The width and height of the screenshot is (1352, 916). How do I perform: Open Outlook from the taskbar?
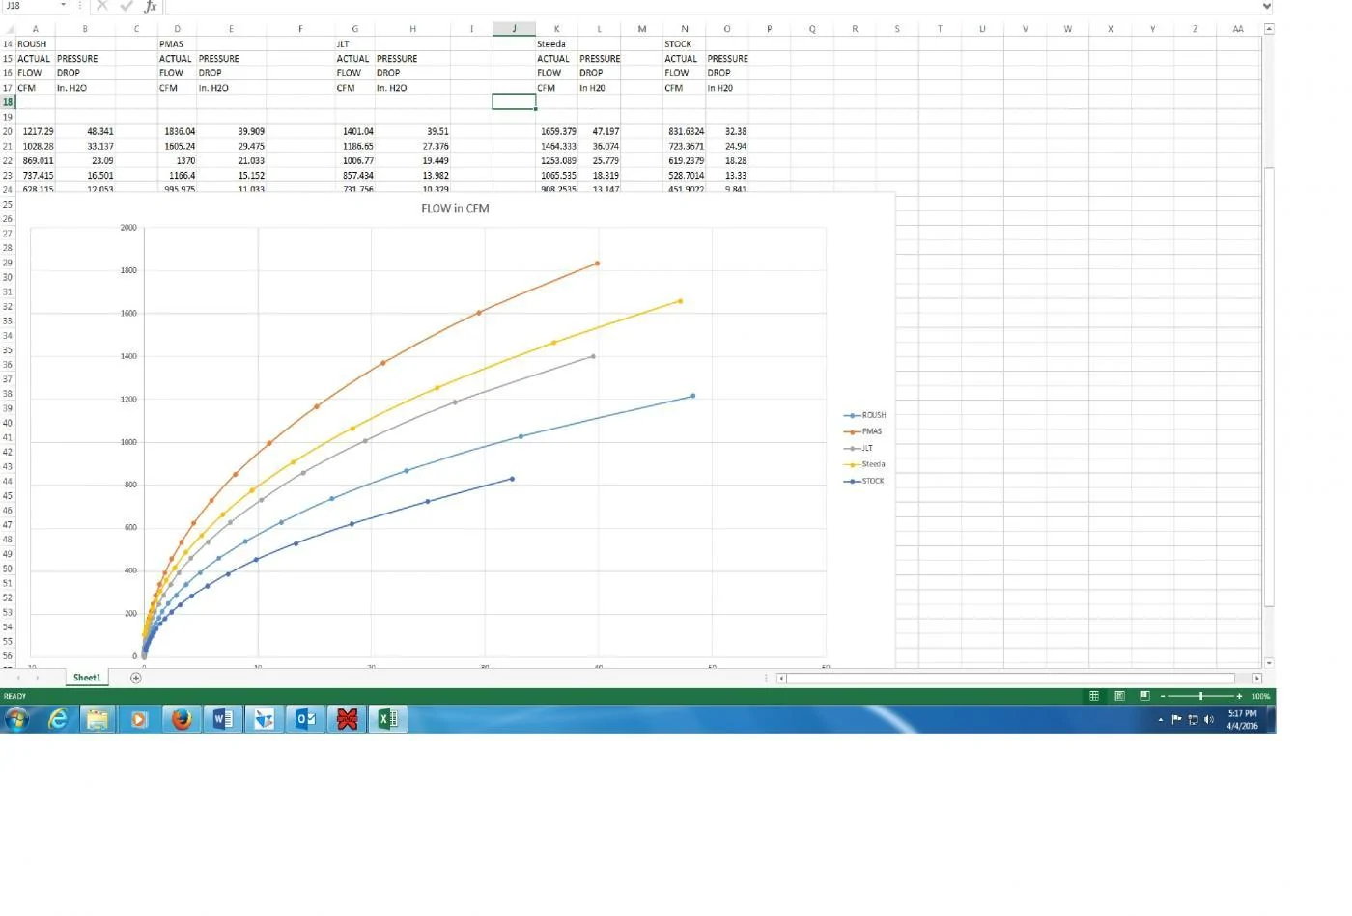coord(305,719)
